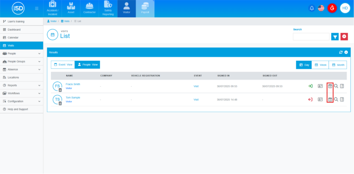Open the Contractor module tab
Screen dimensions: 354x174
(x=90, y=9)
